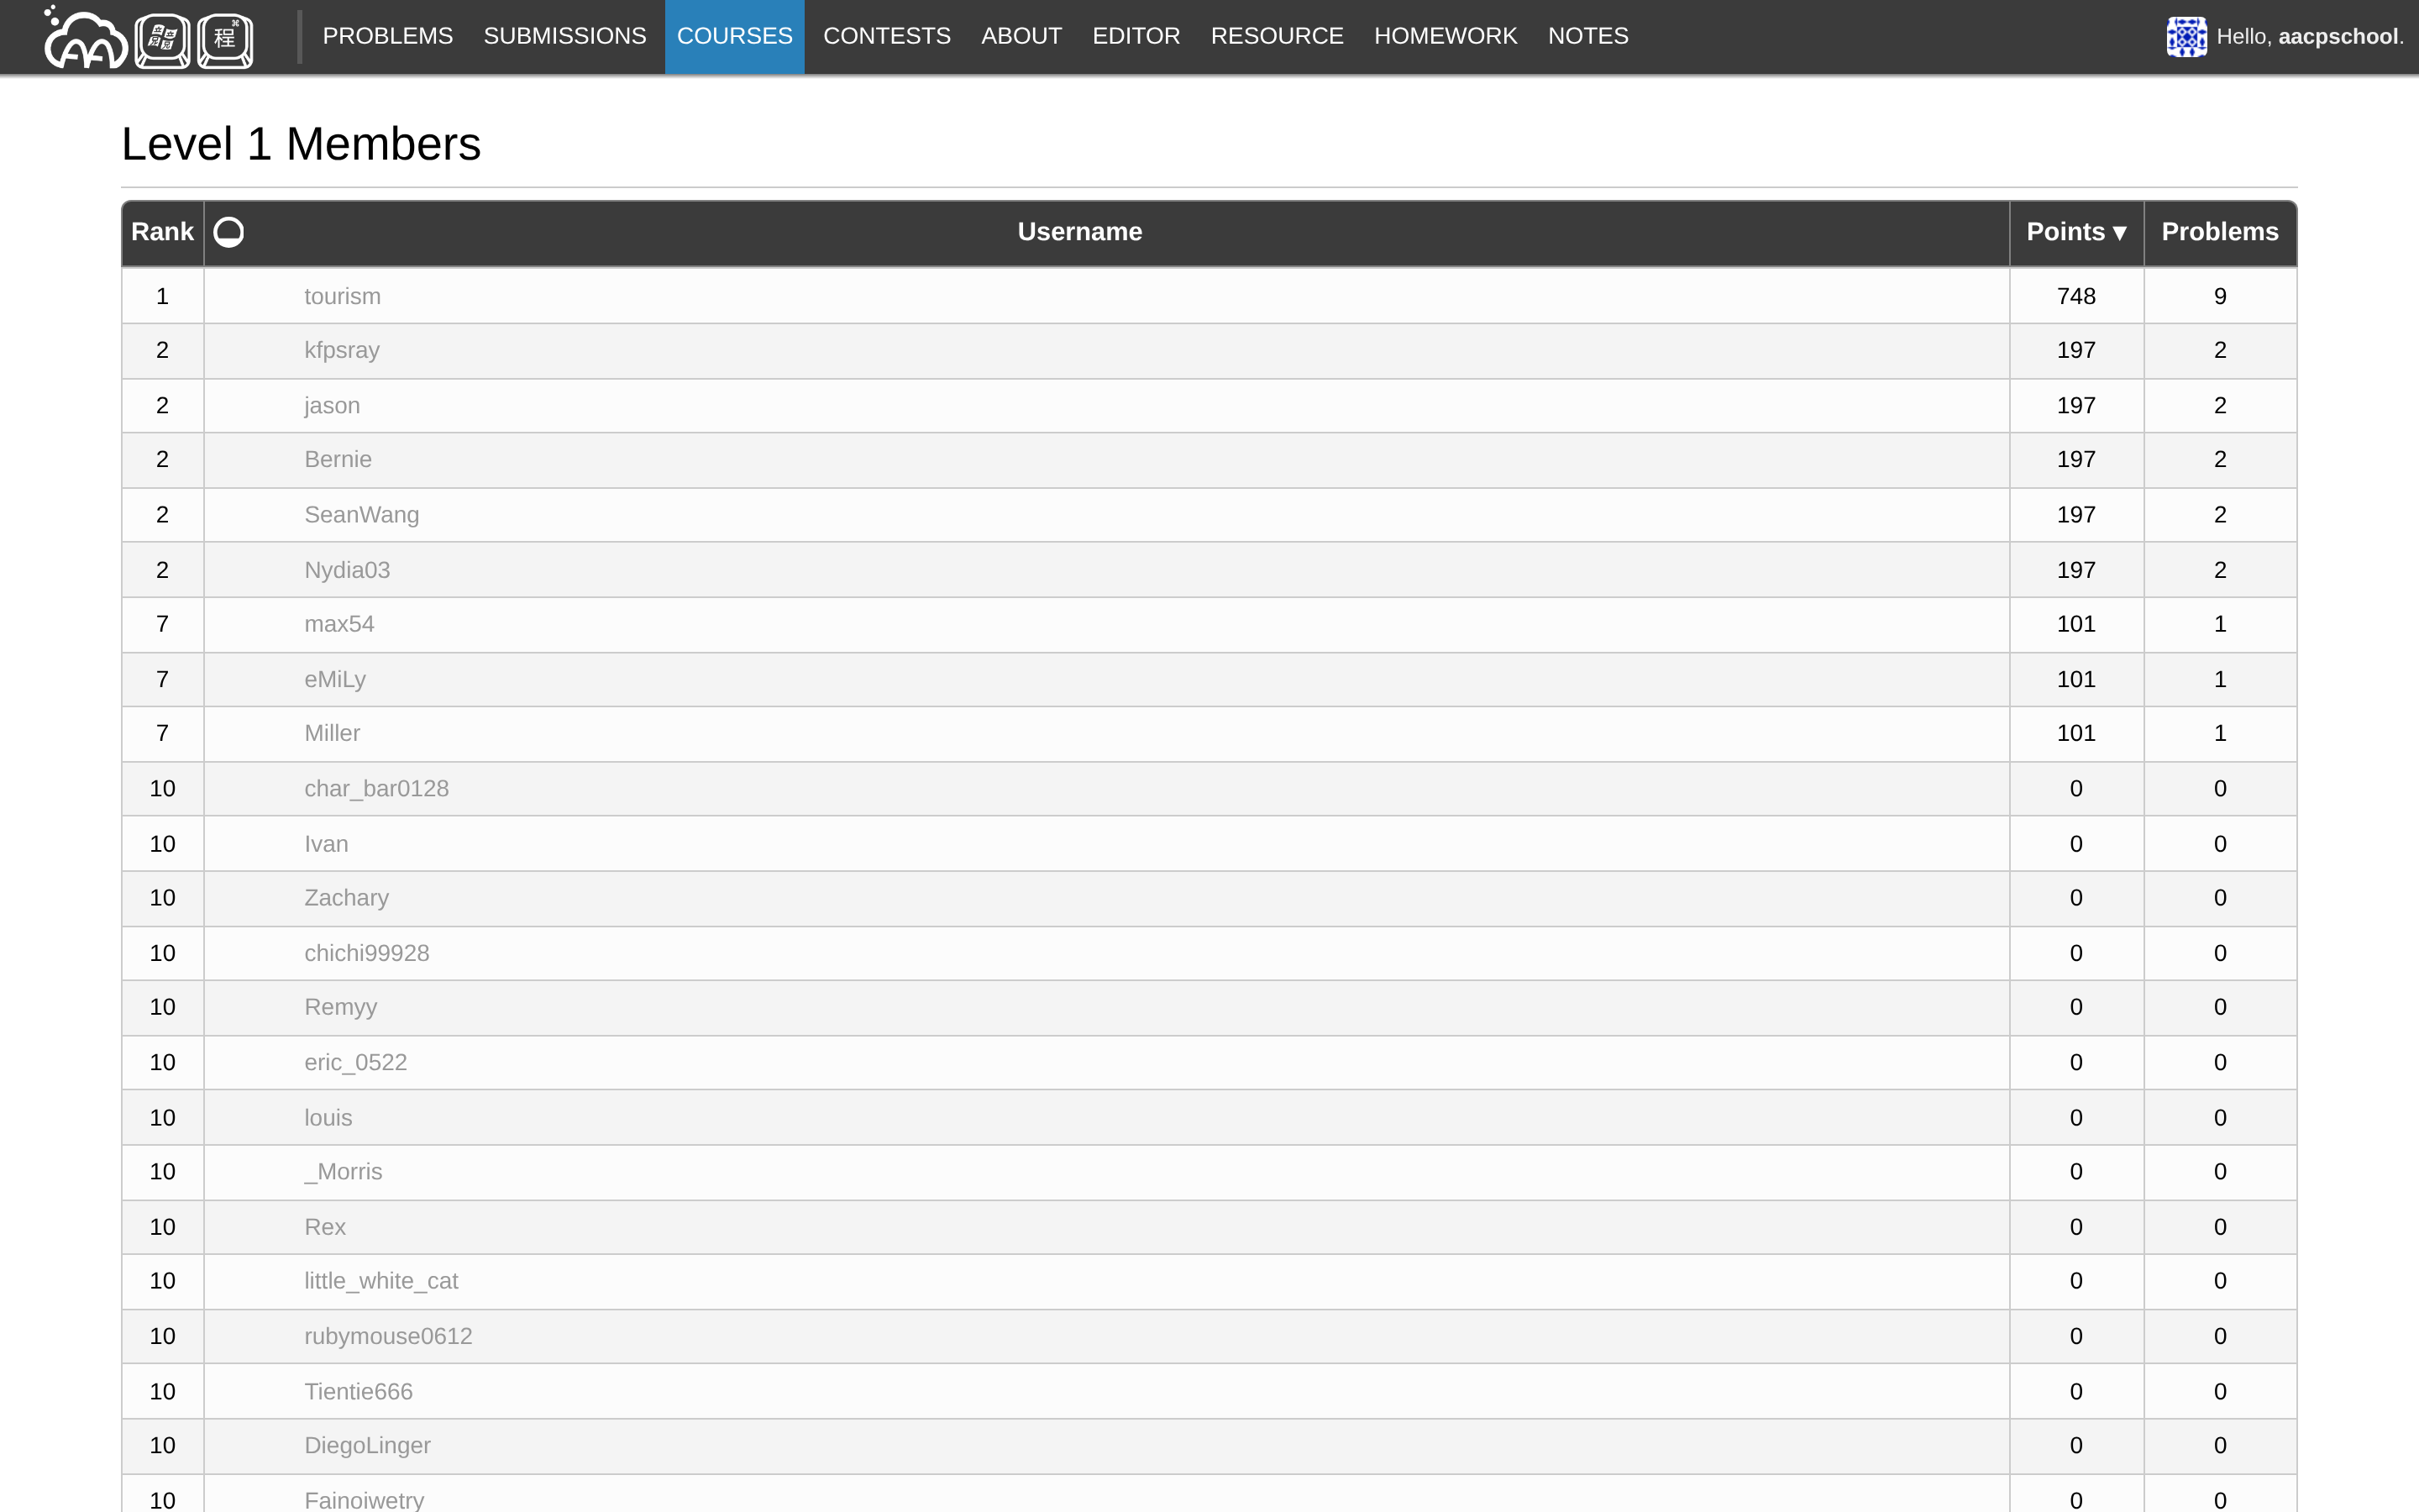Sort by the Problems column header
Image resolution: width=2419 pixels, height=1512 pixels.
(2219, 232)
